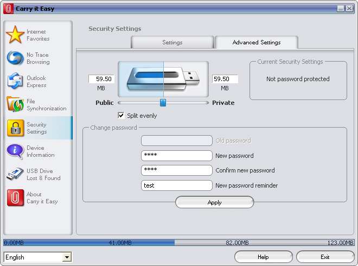Select the USB Drive Lost & Found label

click(x=43, y=175)
